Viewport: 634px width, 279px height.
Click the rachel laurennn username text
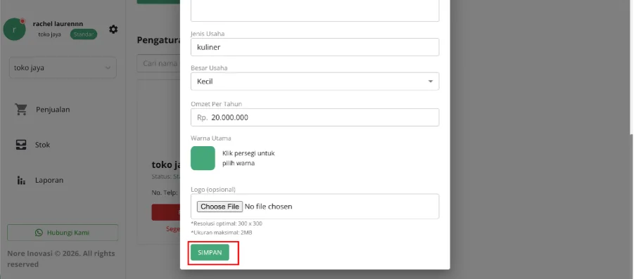coord(58,24)
